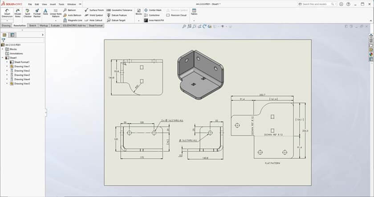374x197 pixels.
Task: Switch to the Evaluate tab
Action: point(56,26)
